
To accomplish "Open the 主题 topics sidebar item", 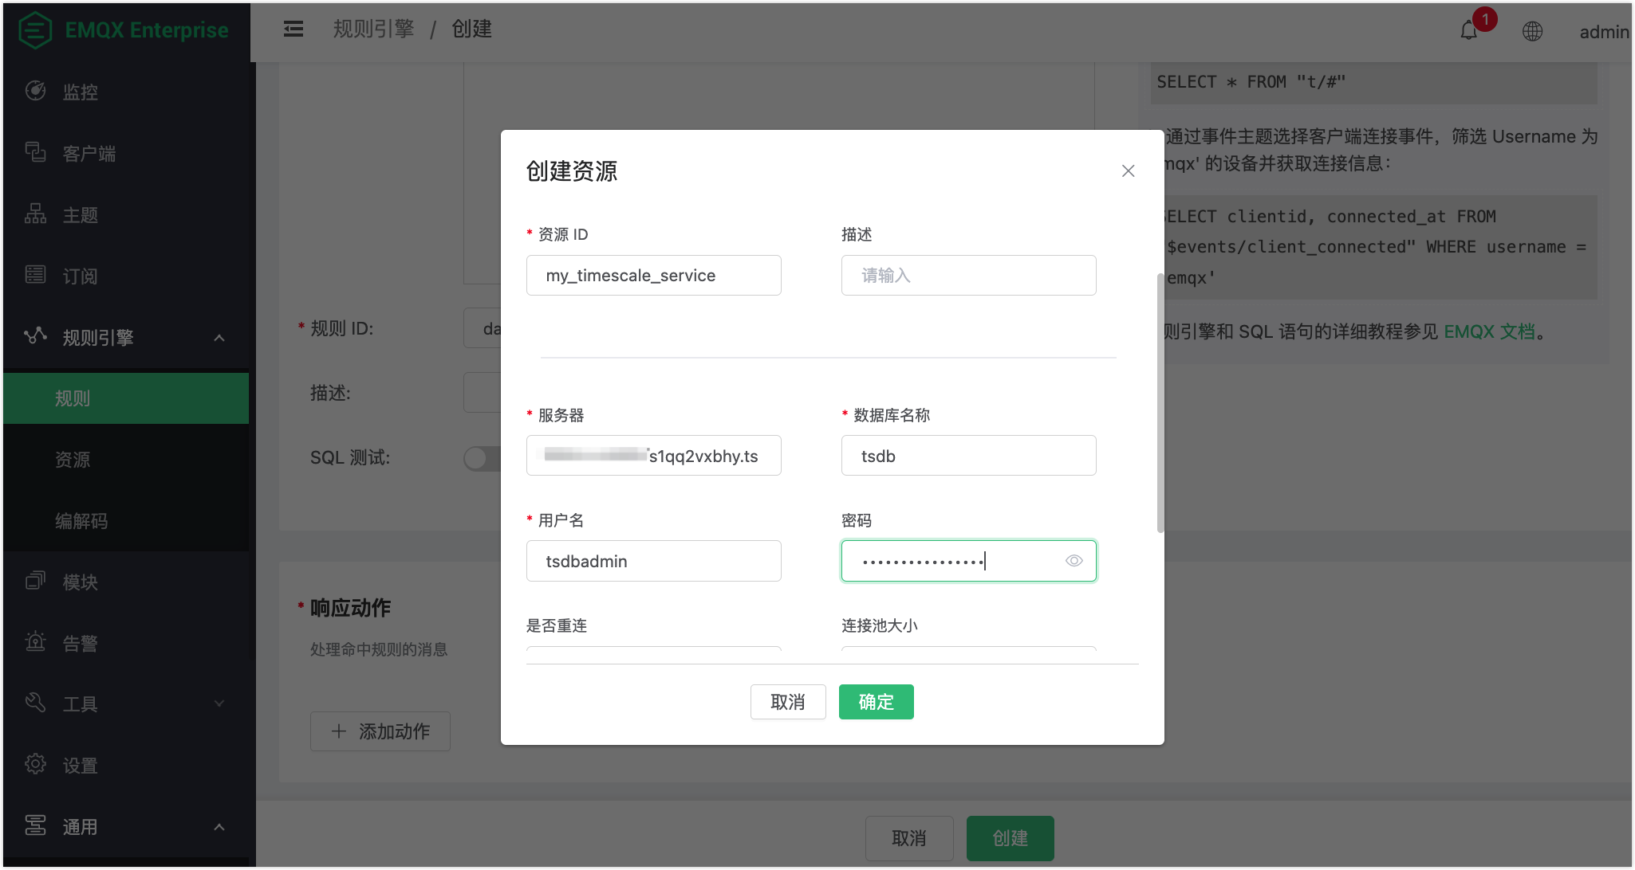I will [80, 214].
